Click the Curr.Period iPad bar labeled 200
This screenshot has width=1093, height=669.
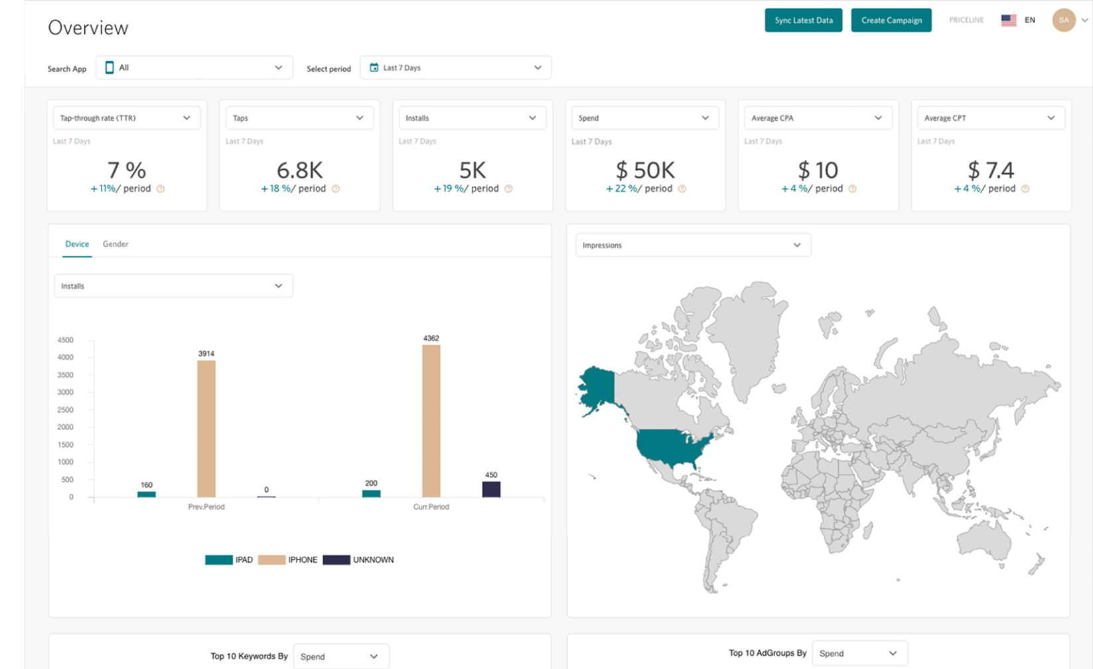tap(372, 494)
